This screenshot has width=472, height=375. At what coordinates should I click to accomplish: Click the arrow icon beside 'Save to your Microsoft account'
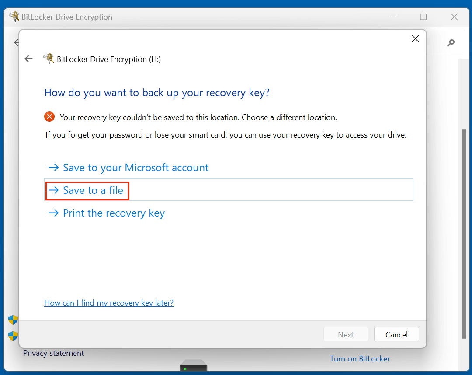point(53,167)
